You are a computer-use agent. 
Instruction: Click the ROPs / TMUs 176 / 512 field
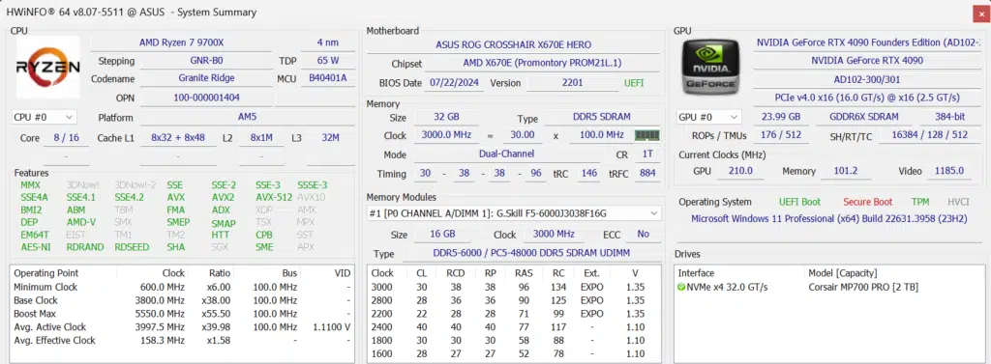pyautogui.click(x=781, y=135)
